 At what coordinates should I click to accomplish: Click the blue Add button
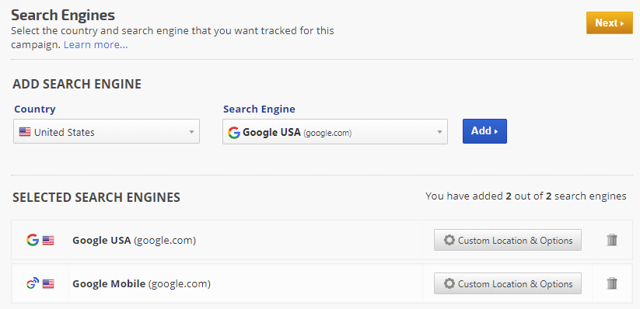(485, 131)
